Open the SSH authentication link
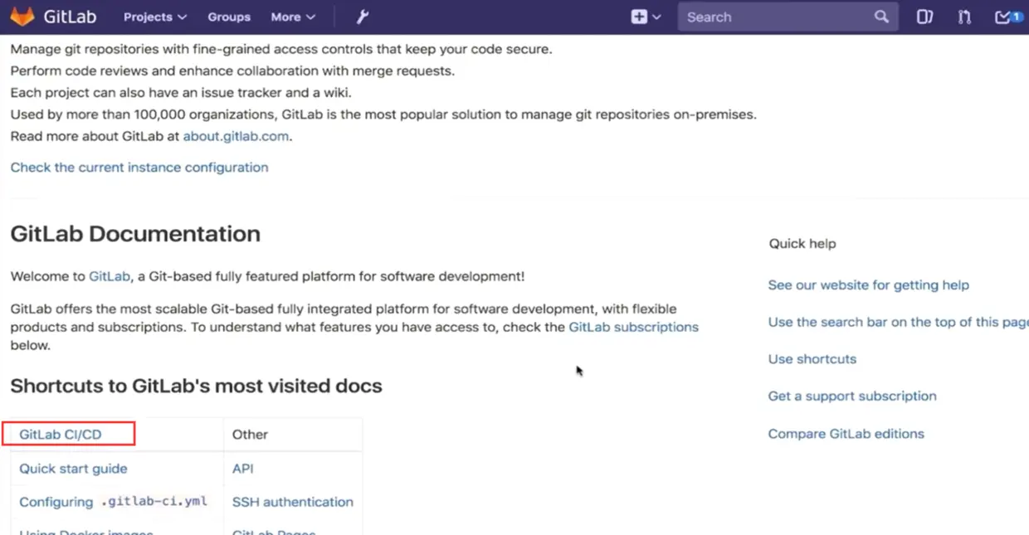 293,502
